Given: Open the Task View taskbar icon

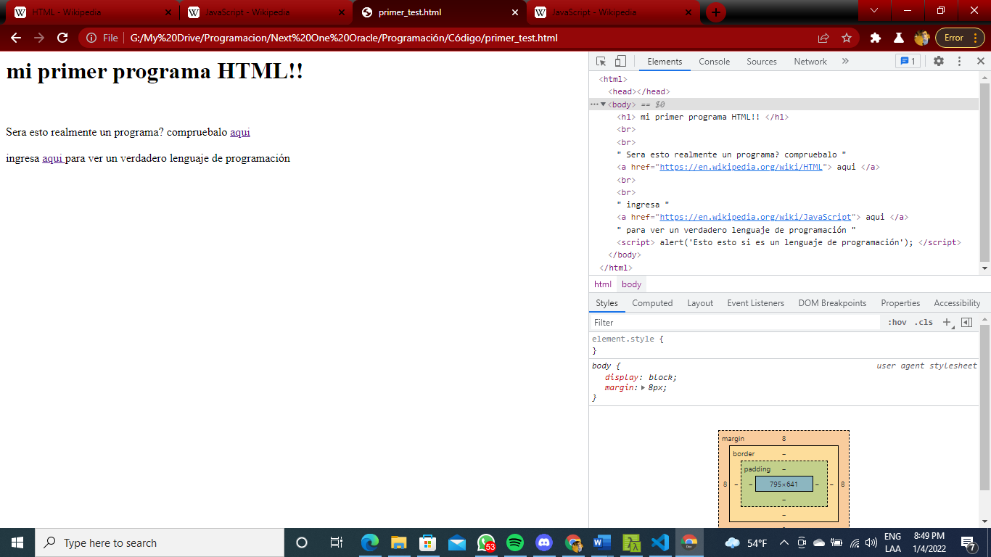Looking at the screenshot, I should point(336,542).
